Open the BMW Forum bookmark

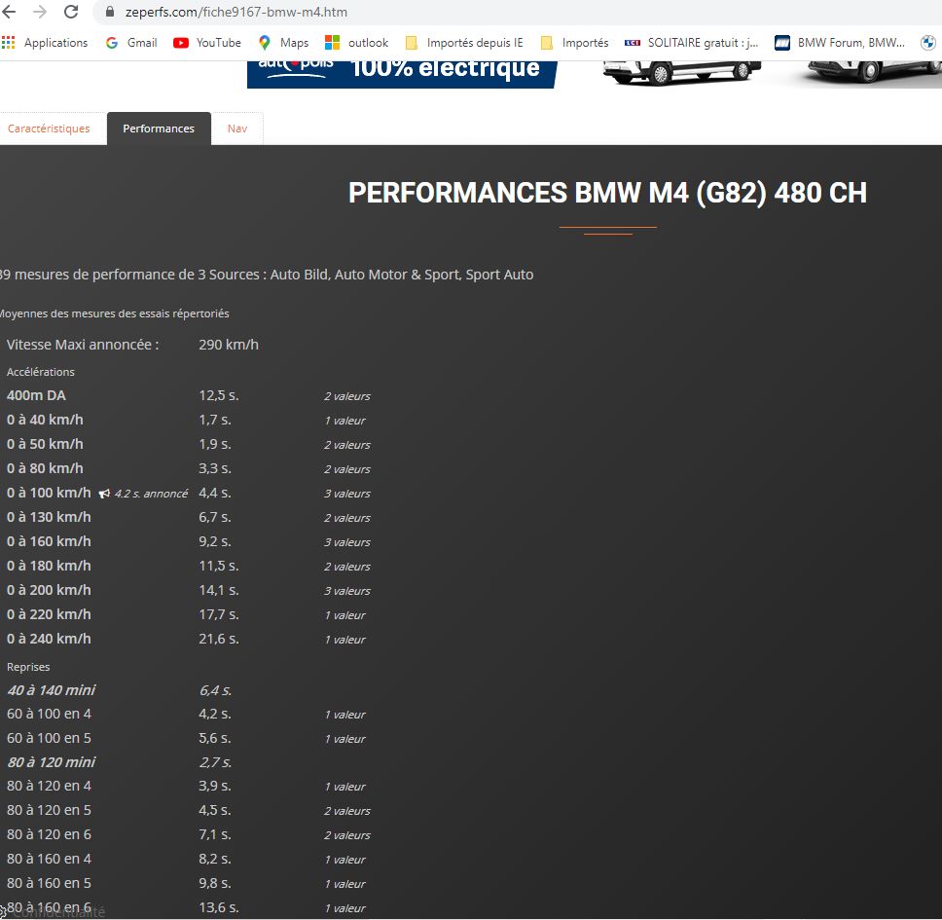[840, 43]
